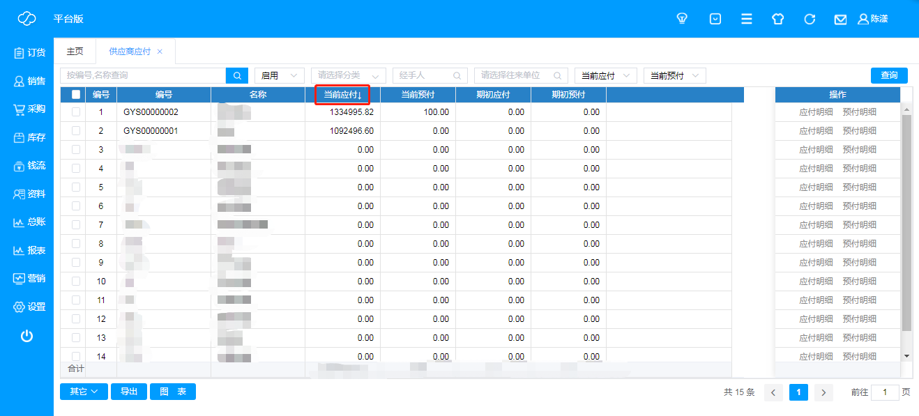Check the box for row GYS00000002
The height and width of the screenshot is (416, 919).
click(76, 112)
